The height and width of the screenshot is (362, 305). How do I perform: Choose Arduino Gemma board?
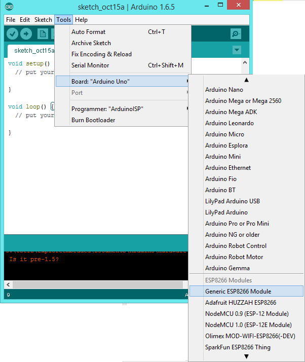(x=246, y=268)
